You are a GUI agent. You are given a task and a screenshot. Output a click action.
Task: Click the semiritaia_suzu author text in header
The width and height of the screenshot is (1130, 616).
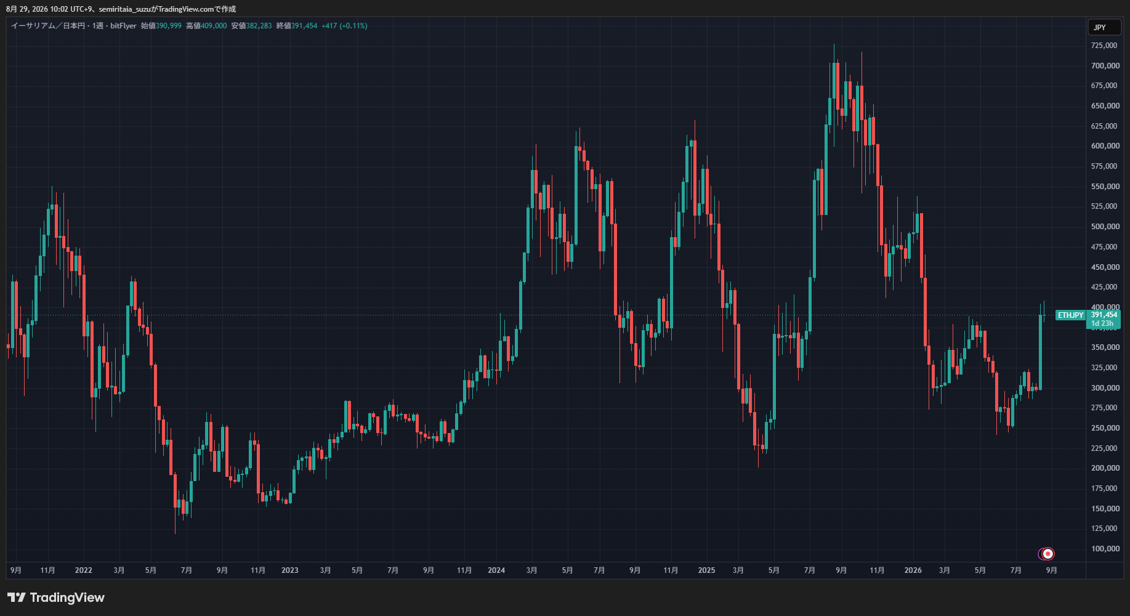(x=124, y=9)
